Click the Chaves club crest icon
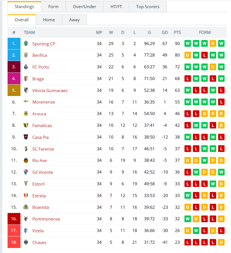231x253 pixels. [26, 242]
